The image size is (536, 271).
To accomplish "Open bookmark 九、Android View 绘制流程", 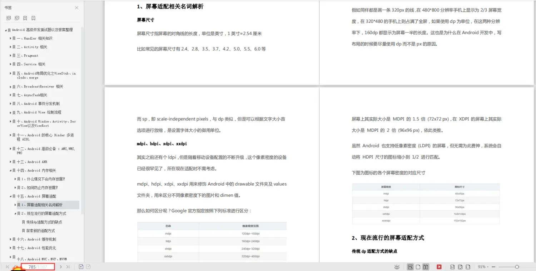I will pos(39,112).
